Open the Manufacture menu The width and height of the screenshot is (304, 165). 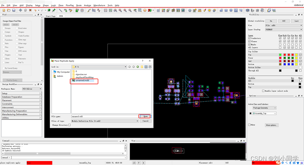[99, 5]
